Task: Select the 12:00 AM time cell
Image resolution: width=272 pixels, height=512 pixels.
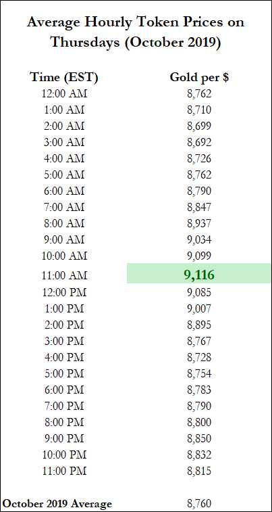Action: click(x=65, y=94)
